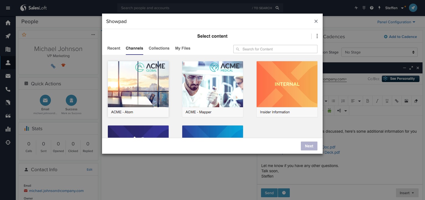The height and width of the screenshot is (200, 425).
Task: Open the No Stage person stage dropdown
Action: [379, 52]
